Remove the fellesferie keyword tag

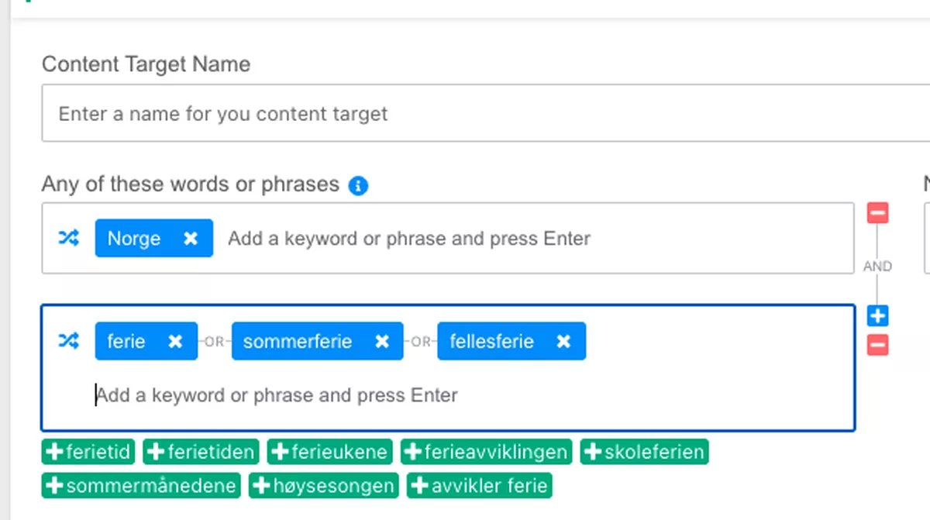tap(564, 342)
